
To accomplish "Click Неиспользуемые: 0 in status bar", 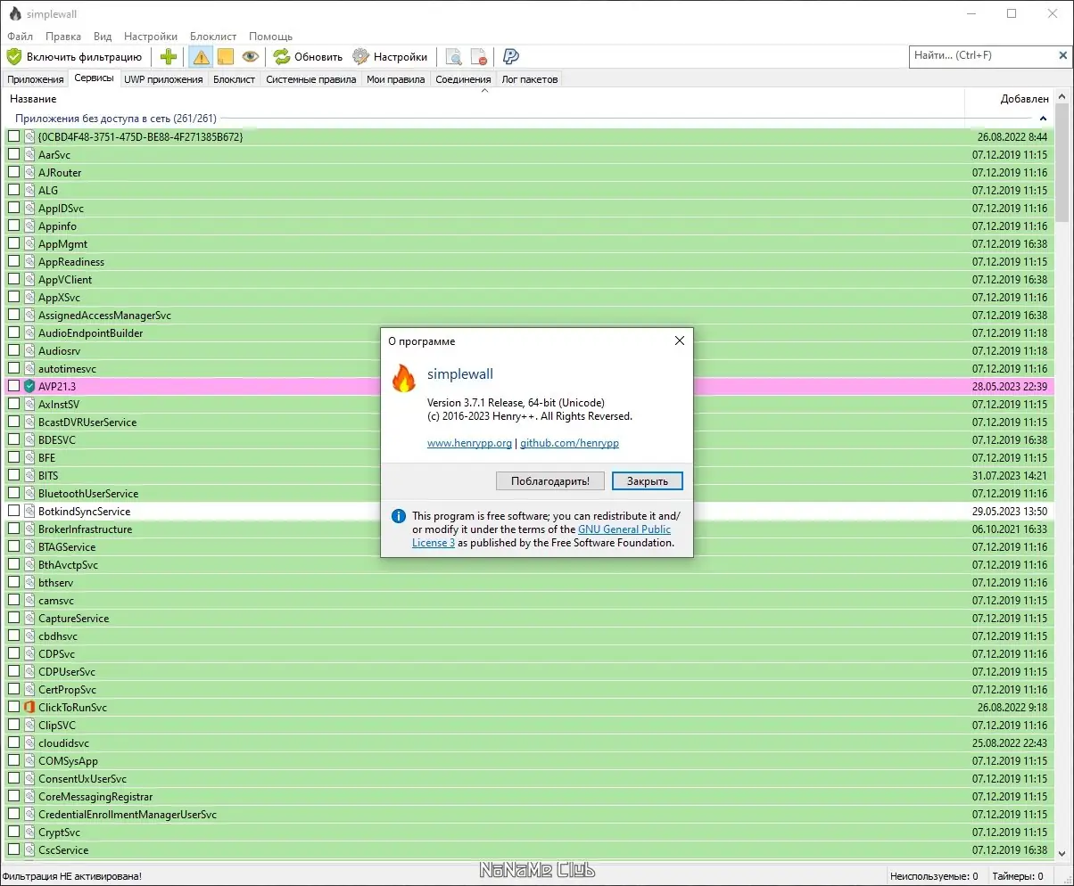I will [934, 877].
